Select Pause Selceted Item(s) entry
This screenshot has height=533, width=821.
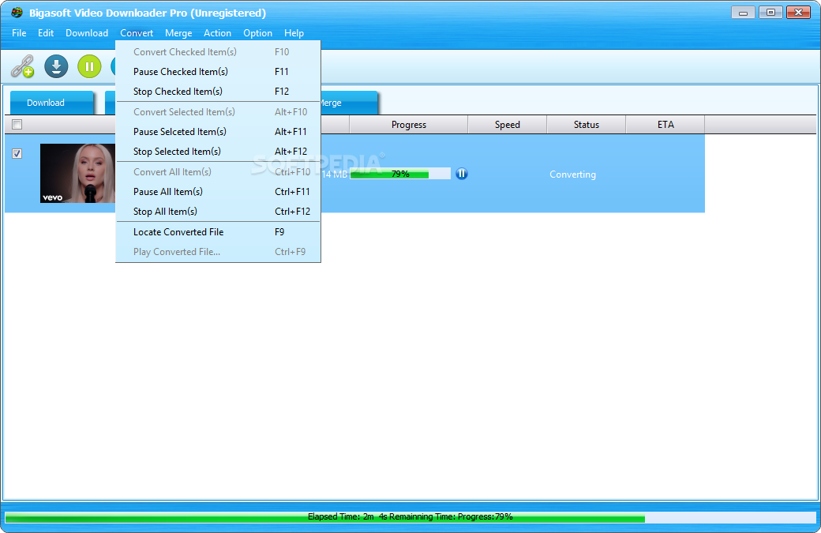click(x=218, y=132)
